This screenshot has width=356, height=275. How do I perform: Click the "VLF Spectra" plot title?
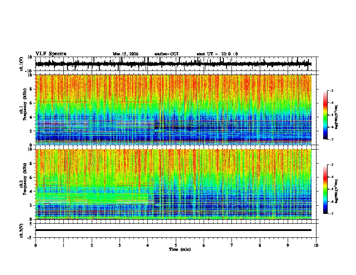click(x=51, y=53)
